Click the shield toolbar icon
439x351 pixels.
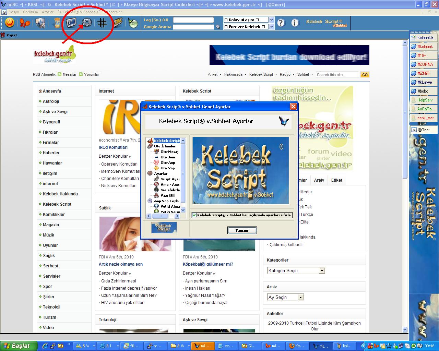pos(40,23)
